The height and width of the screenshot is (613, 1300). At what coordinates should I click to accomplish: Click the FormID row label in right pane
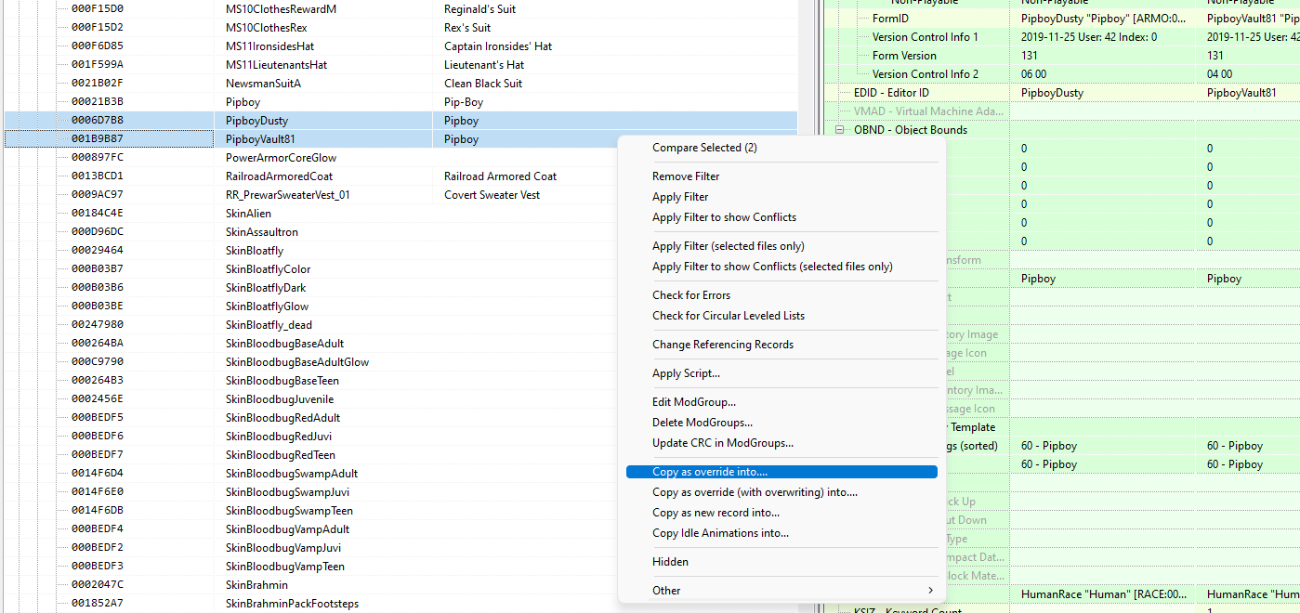coord(890,19)
